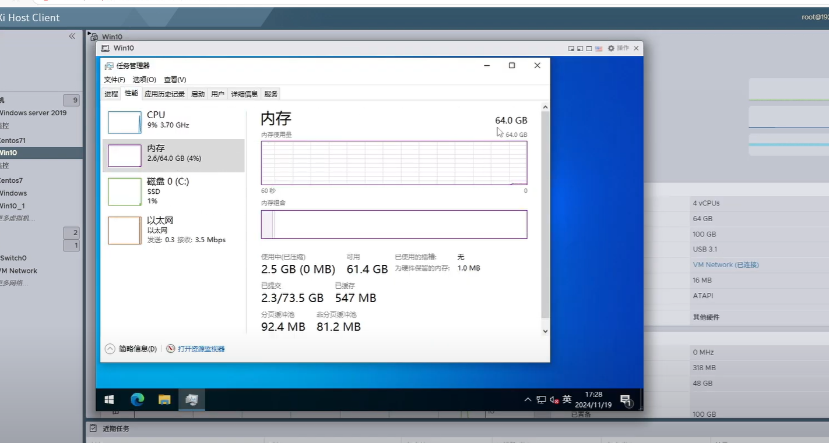Switch to the 用户 tab
The width and height of the screenshot is (829, 443).
point(218,94)
